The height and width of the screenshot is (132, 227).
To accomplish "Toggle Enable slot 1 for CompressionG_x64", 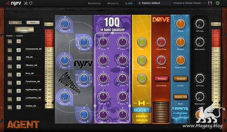I will [10, 50].
